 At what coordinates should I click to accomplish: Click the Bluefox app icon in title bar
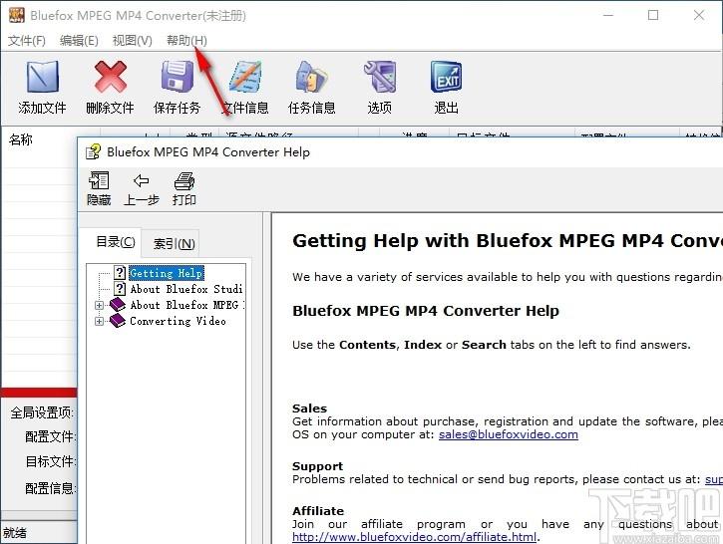pyautogui.click(x=17, y=15)
